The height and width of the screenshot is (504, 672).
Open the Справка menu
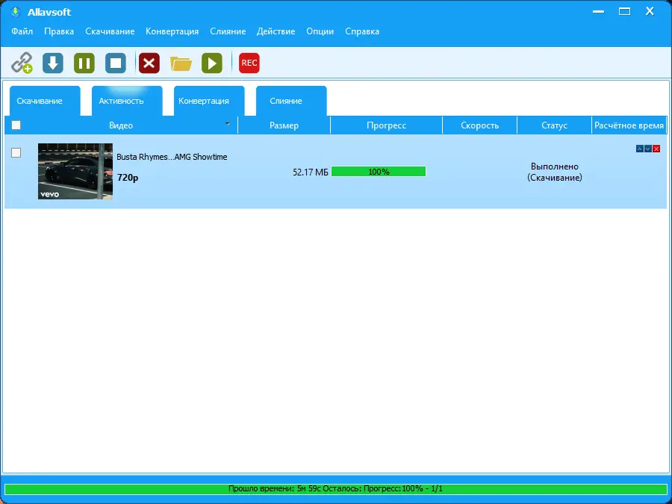362,31
